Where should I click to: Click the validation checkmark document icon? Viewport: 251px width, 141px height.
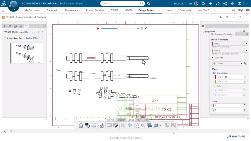[x=101, y=125]
